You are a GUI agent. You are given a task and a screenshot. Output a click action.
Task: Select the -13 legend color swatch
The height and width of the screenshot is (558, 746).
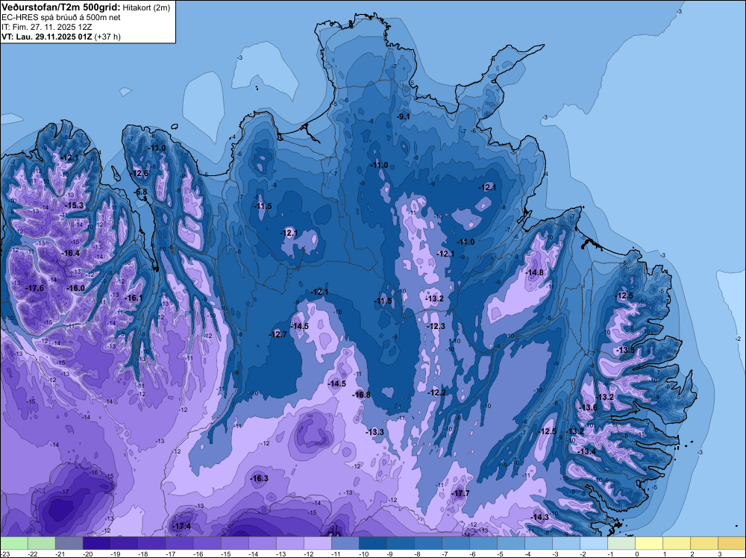tap(290, 543)
